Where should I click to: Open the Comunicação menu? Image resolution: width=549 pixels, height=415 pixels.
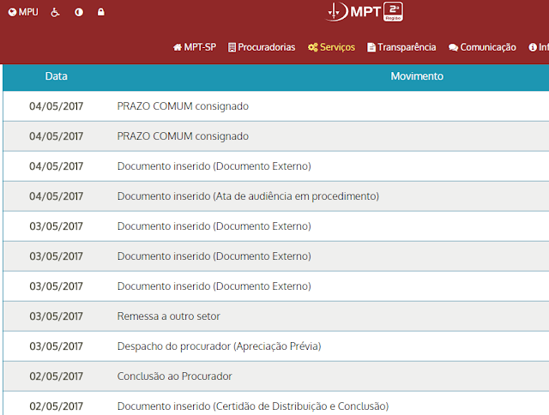[x=482, y=47]
